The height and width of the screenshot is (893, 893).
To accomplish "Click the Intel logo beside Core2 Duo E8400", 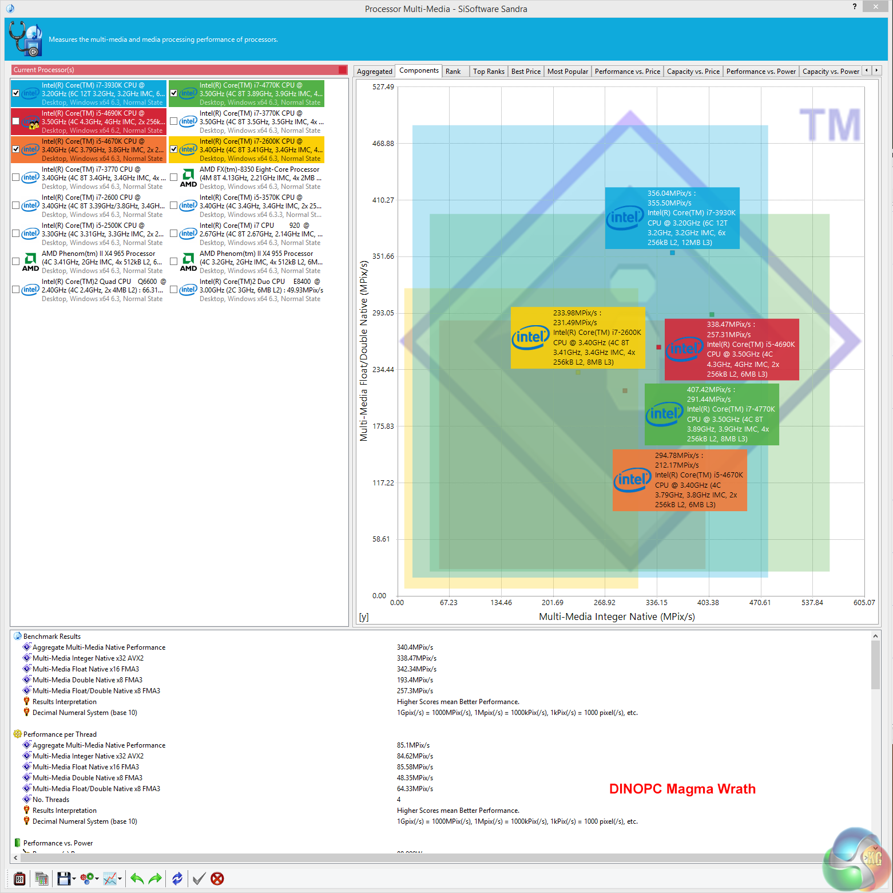I will (188, 290).
